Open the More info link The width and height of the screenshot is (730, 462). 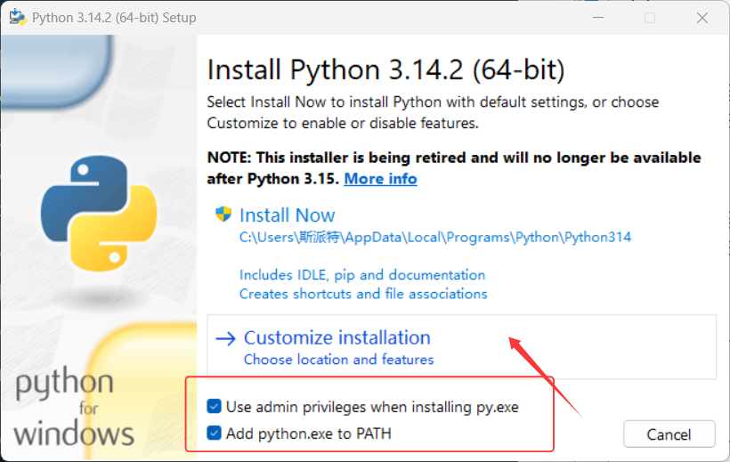(380, 179)
